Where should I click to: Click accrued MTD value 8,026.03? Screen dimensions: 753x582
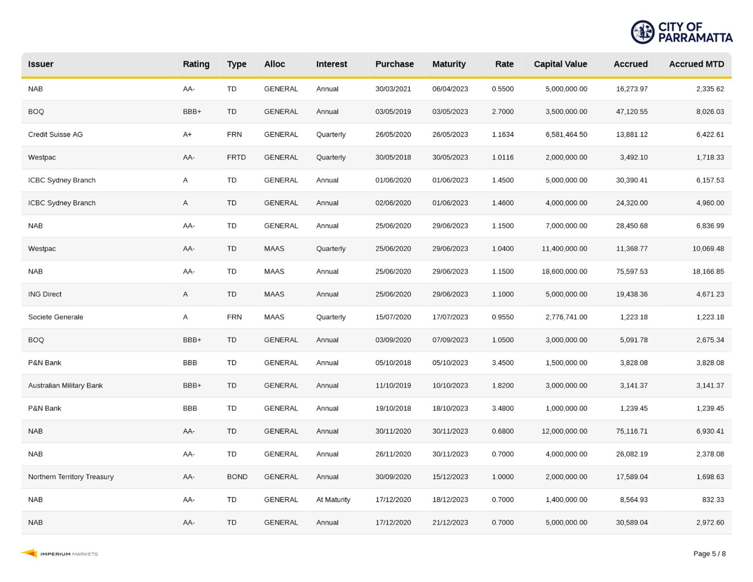[710, 112]
